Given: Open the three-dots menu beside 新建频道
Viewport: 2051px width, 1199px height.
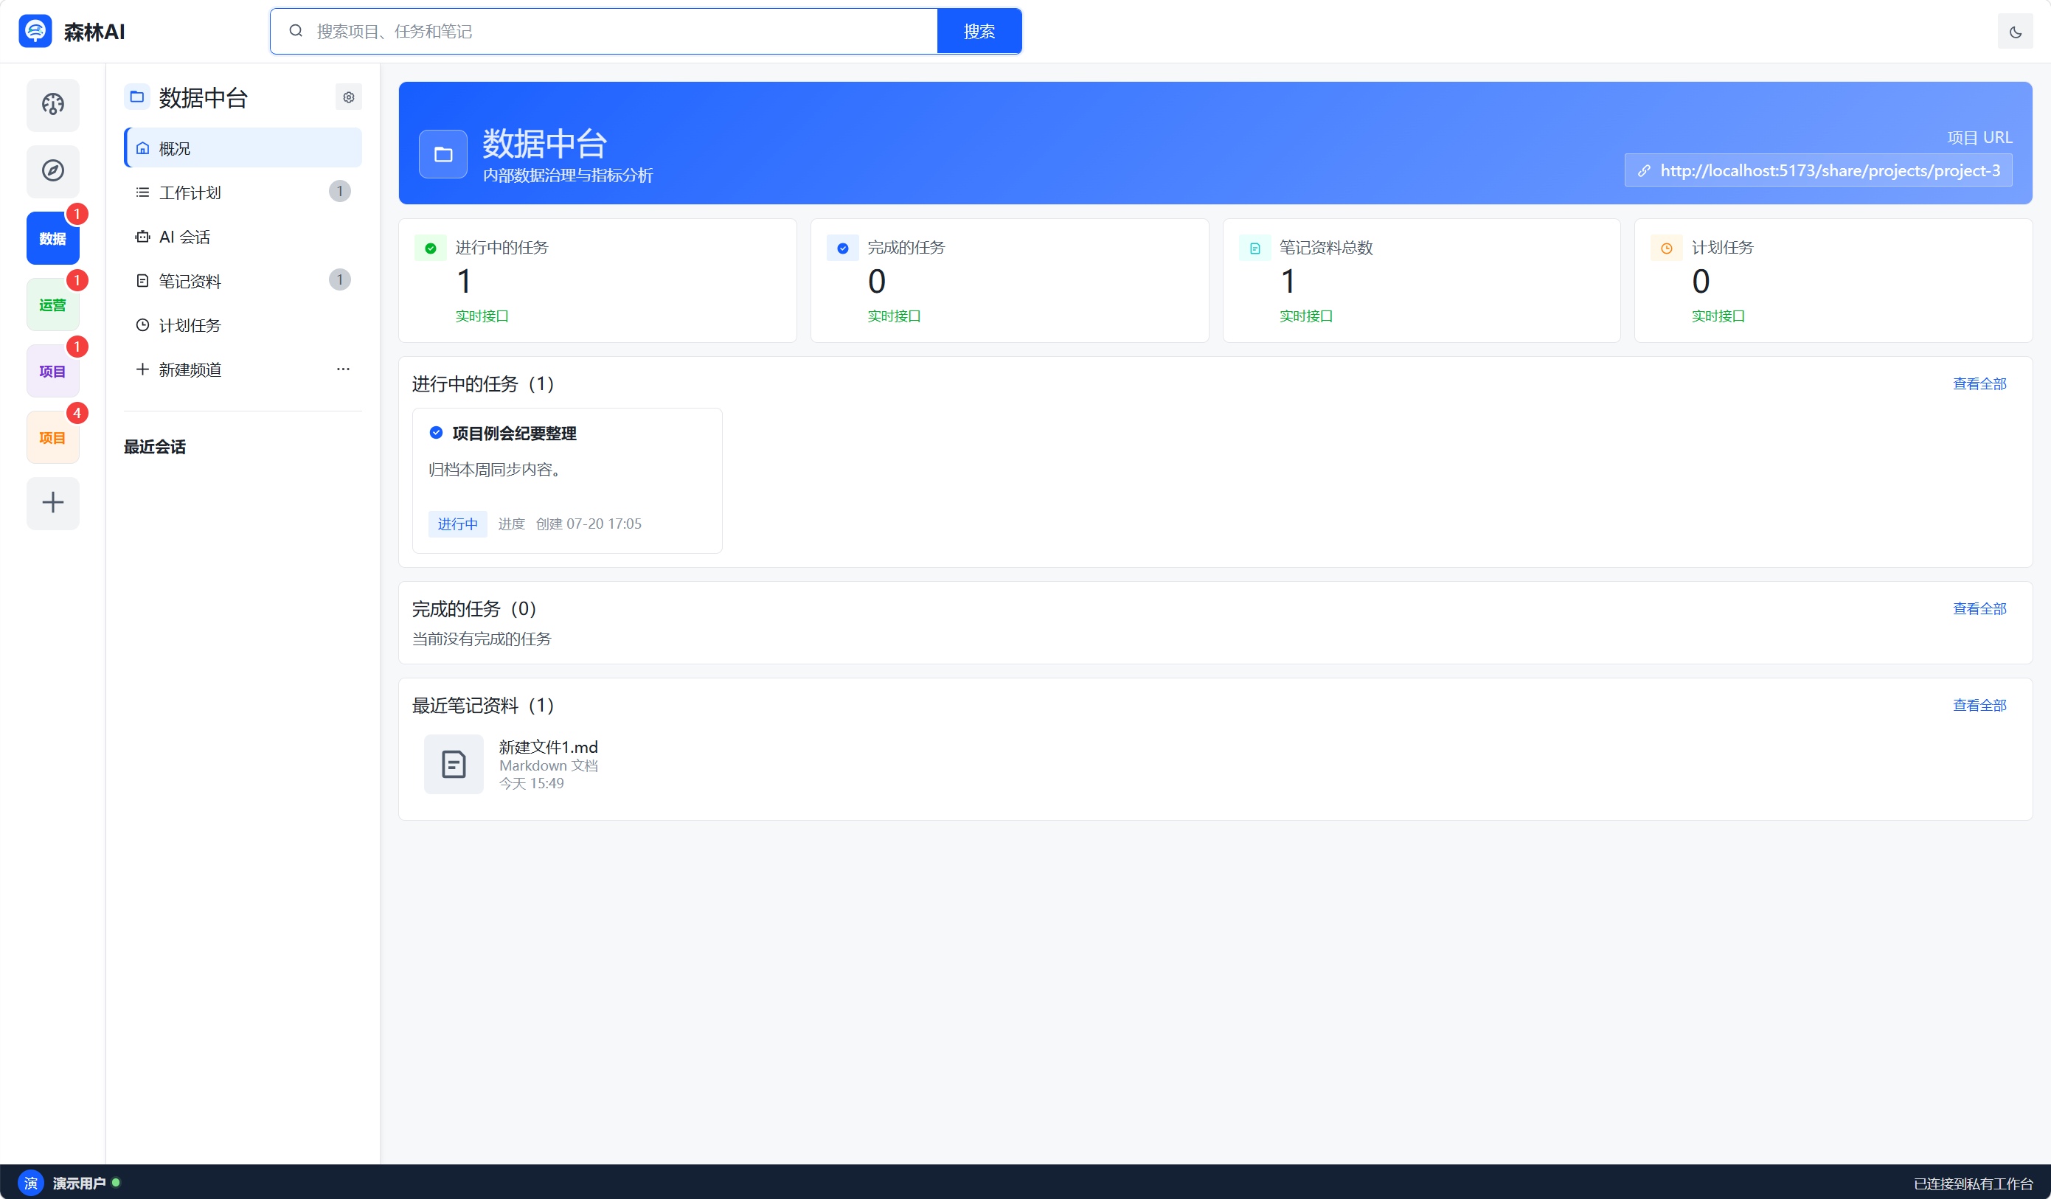Looking at the screenshot, I should click(x=343, y=369).
